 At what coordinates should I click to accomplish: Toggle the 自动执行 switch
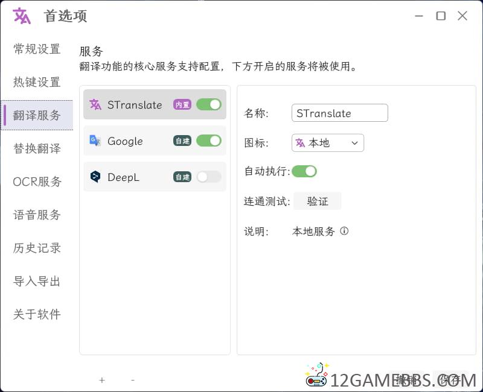(304, 171)
